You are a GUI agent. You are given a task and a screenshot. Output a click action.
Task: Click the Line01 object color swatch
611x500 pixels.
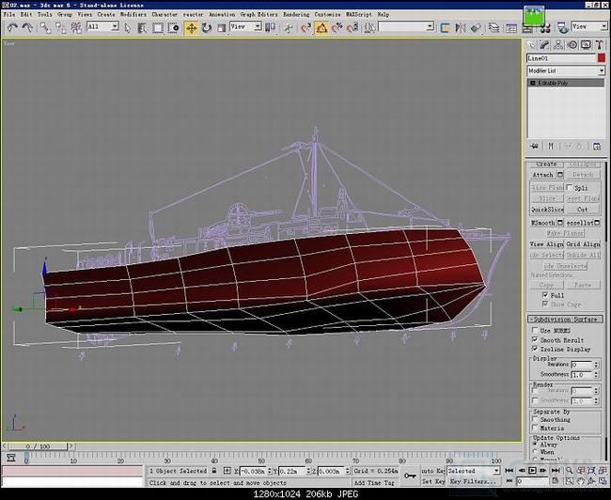pyautogui.click(x=602, y=58)
